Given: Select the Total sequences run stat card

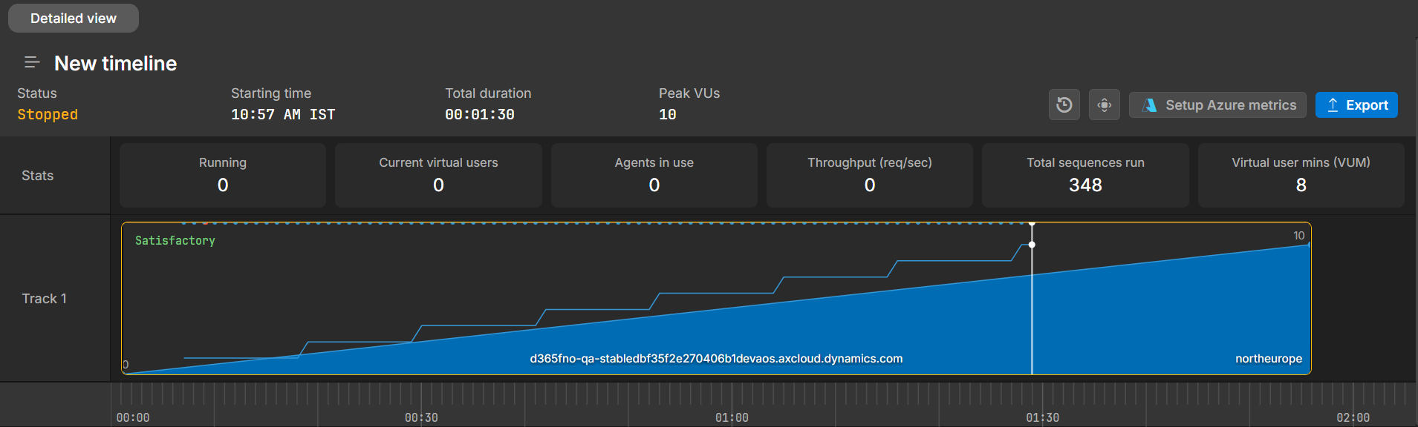Looking at the screenshot, I should [1085, 175].
